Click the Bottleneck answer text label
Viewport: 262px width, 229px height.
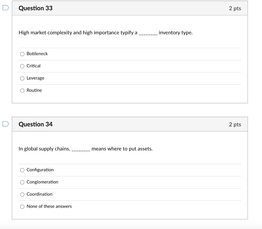click(37, 54)
